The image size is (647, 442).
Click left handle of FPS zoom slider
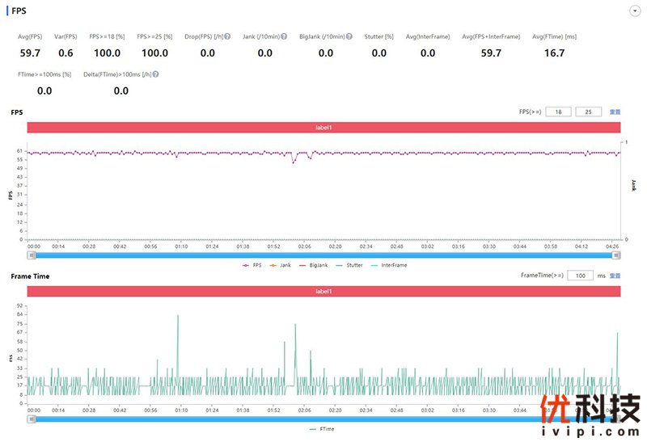(32, 255)
